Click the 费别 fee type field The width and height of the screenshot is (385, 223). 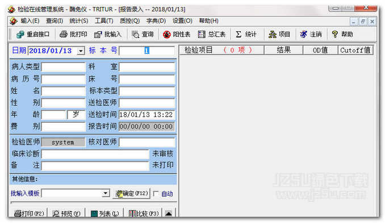64,127
